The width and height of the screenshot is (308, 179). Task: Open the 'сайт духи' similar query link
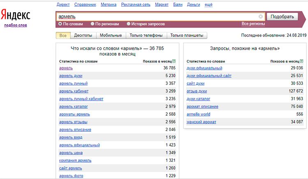coord(195,83)
